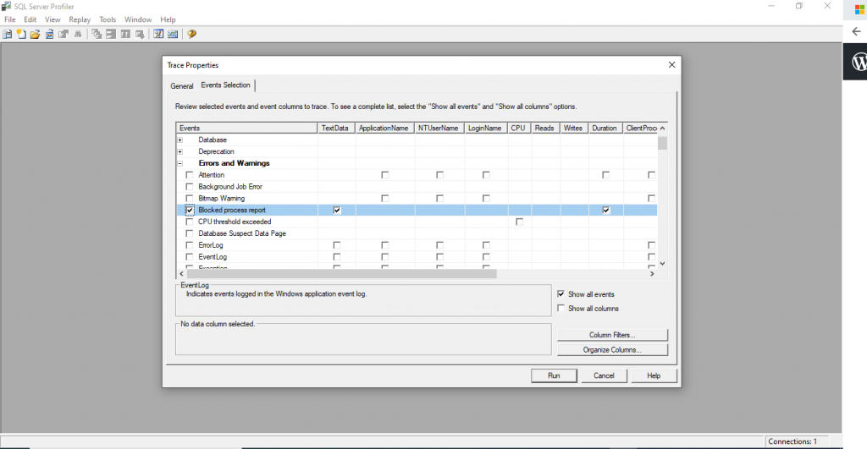
Task: Click the back arrow at right edge
Action: (x=857, y=31)
